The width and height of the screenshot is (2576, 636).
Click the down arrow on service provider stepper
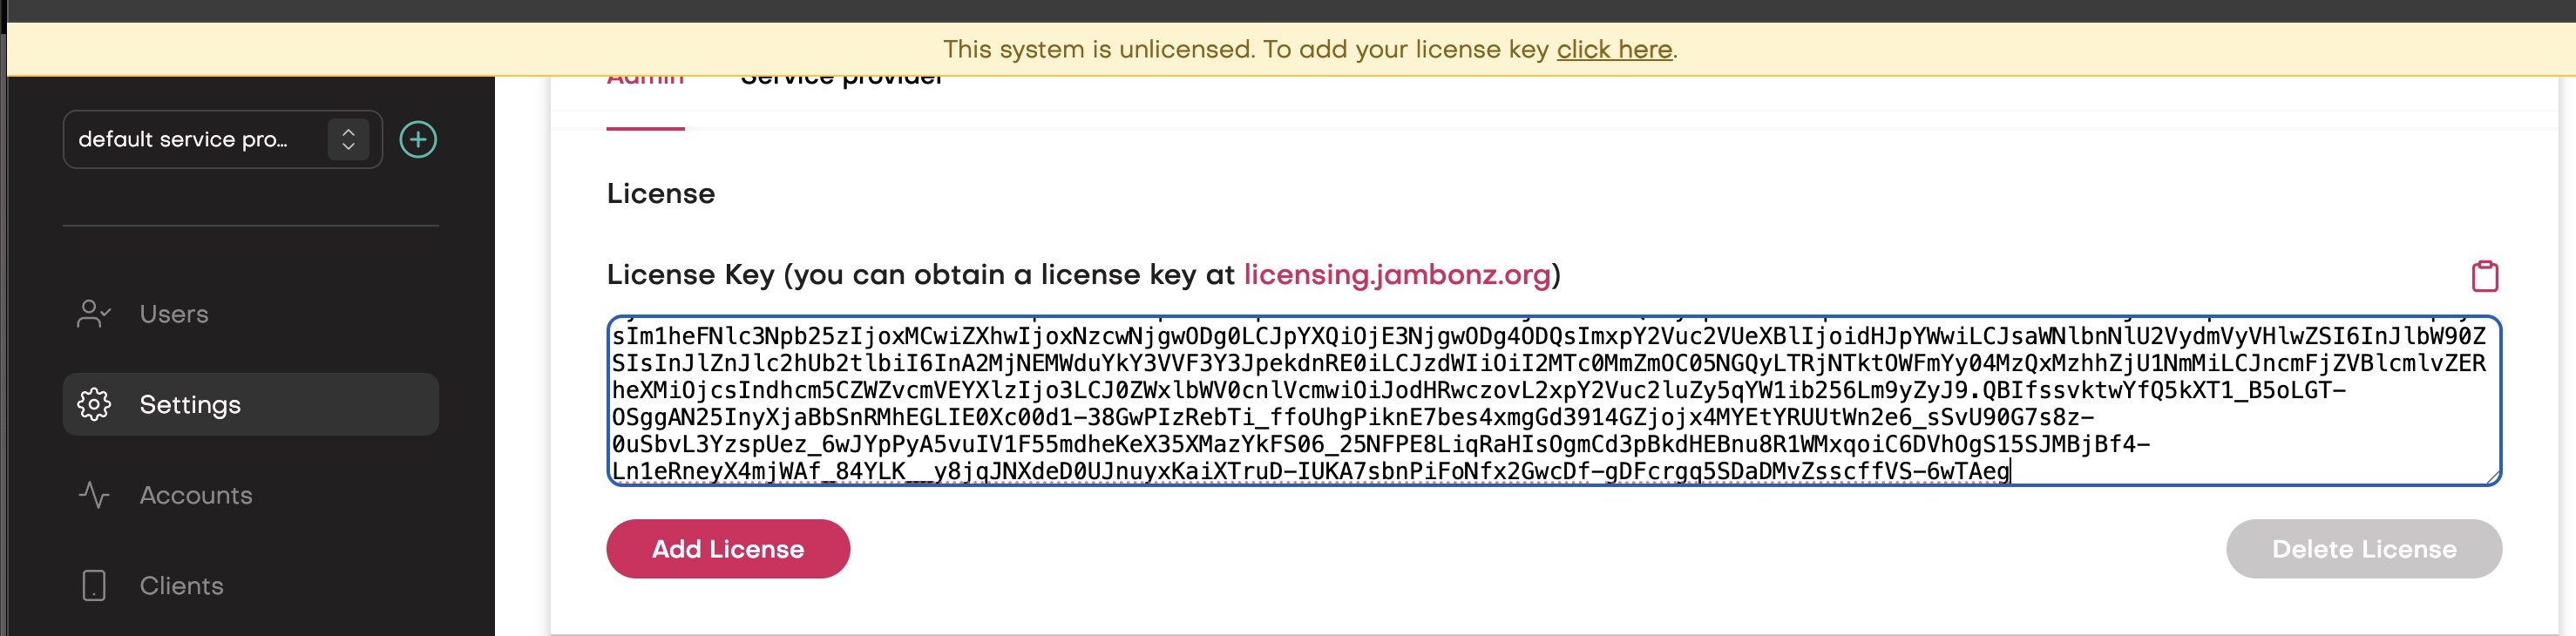point(348,146)
